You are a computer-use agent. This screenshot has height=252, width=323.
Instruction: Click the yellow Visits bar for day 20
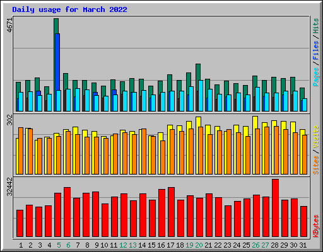point(198,122)
